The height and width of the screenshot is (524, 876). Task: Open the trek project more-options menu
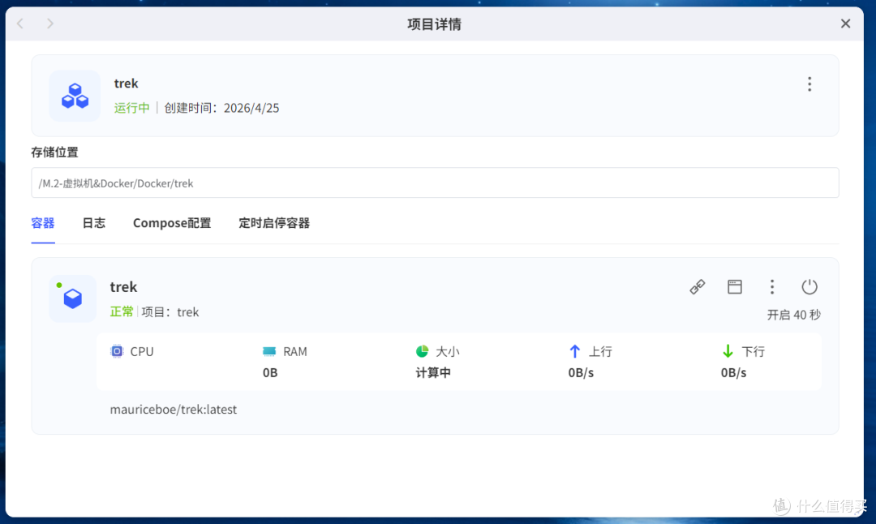point(809,84)
